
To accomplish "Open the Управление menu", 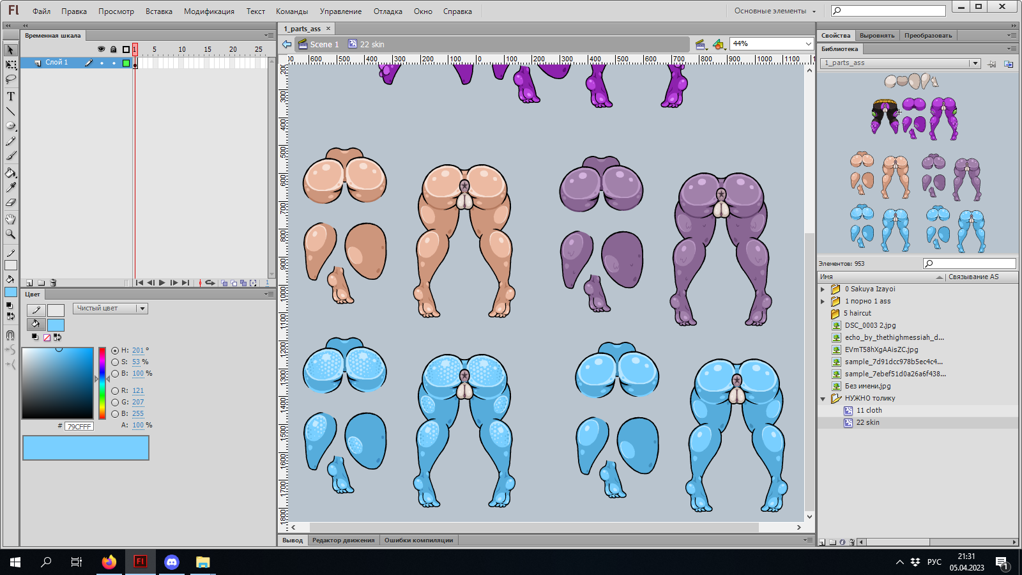I will point(340,11).
